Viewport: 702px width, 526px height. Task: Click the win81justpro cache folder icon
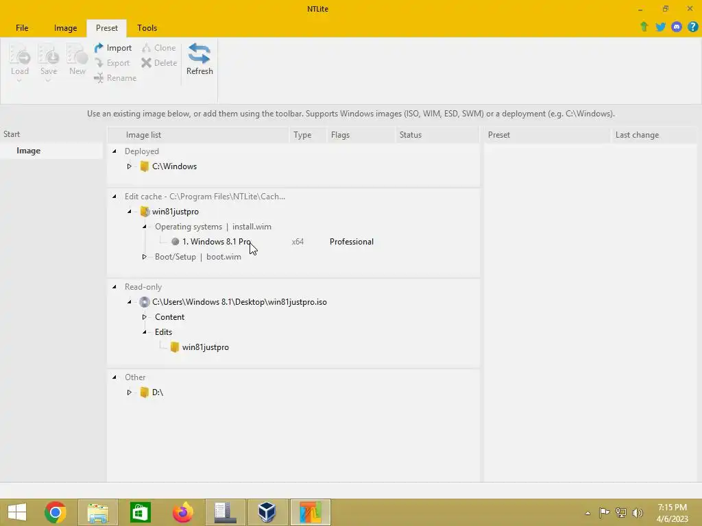(144, 212)
